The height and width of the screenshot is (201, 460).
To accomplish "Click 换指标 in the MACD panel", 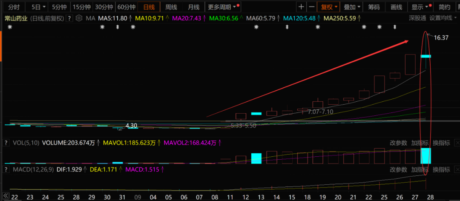I will [441, 169].
